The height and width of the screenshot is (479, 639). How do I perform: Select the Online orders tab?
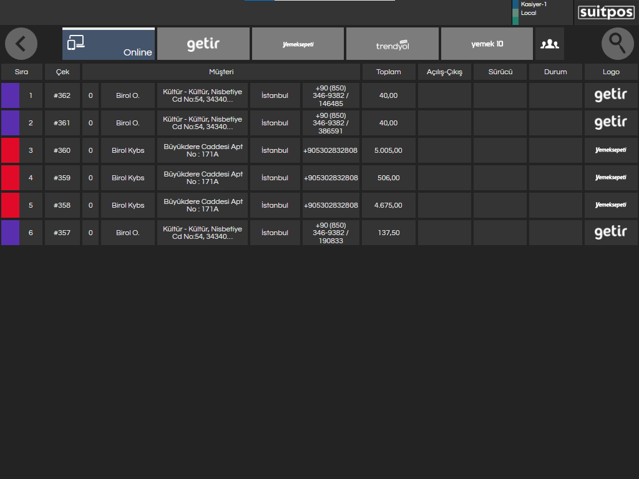click(x=109, y=44)
